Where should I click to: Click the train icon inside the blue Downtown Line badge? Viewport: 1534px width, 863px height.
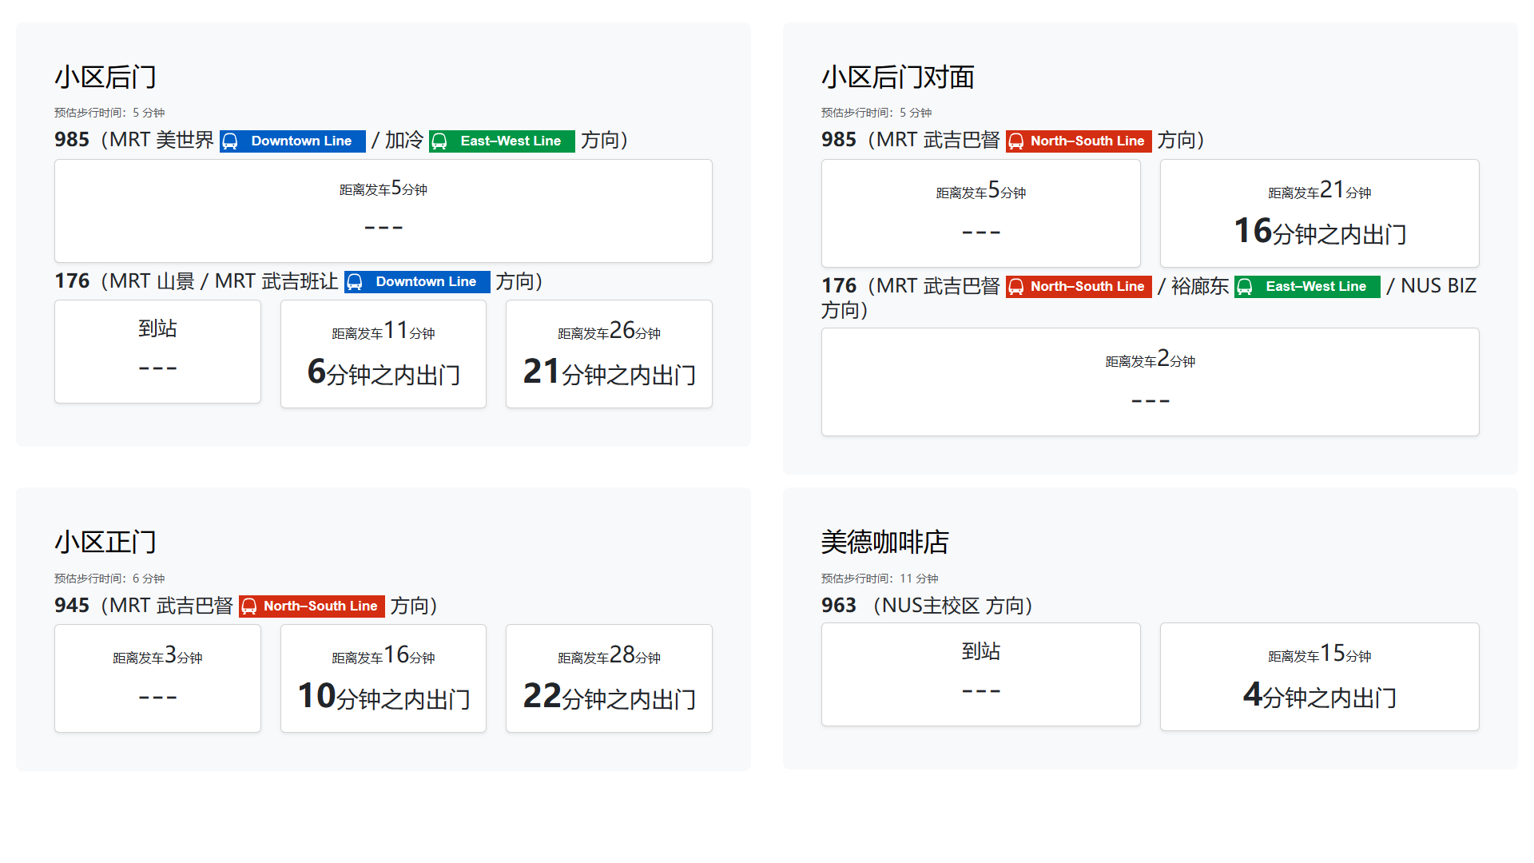[x=231, y=141]
